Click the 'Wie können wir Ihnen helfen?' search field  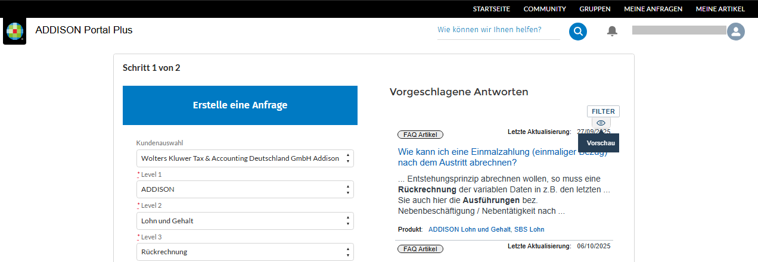coord(499,30)
